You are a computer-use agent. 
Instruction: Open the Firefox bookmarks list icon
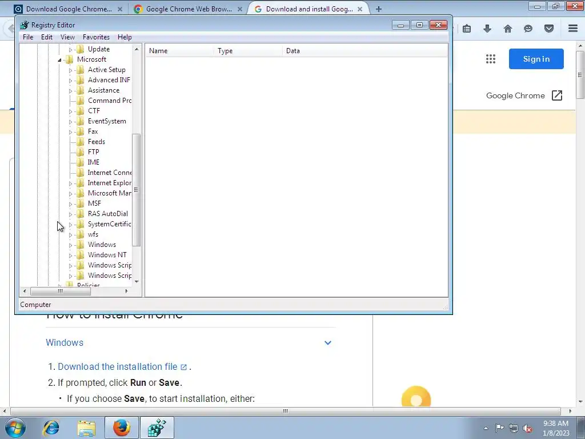[x=467, y=29]
